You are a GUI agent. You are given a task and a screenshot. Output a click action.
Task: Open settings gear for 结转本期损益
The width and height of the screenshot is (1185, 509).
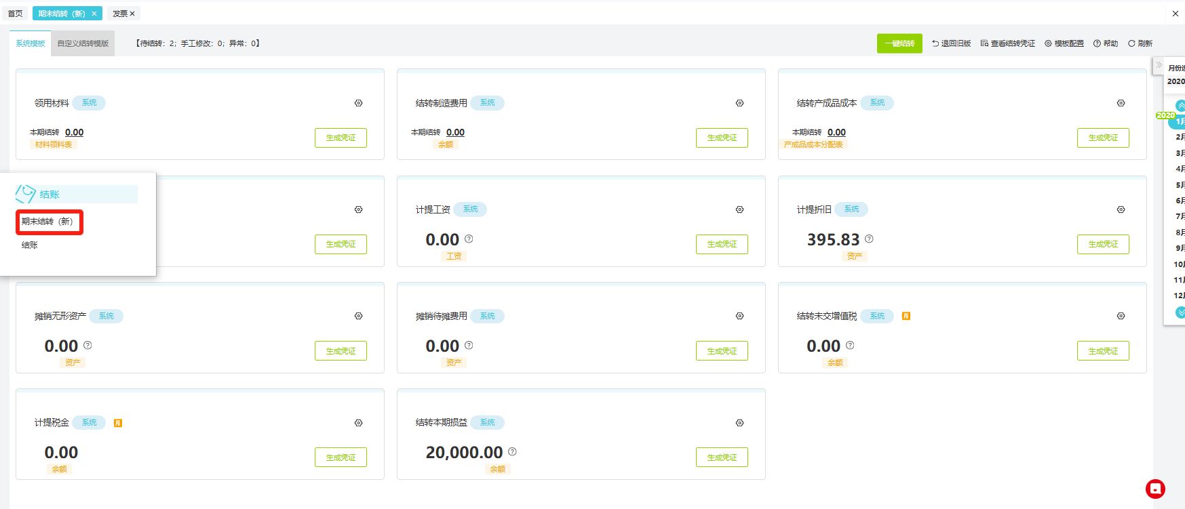point(739,423)
